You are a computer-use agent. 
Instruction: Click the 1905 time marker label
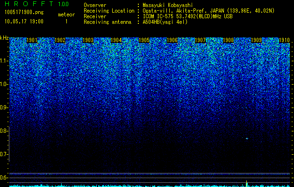[x=144, y=40]
